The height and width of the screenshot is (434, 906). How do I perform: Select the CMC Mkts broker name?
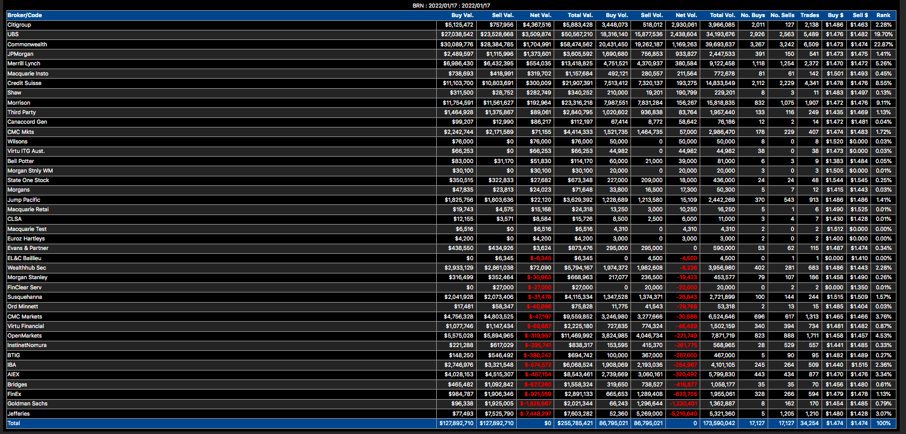tap(21, 132)
